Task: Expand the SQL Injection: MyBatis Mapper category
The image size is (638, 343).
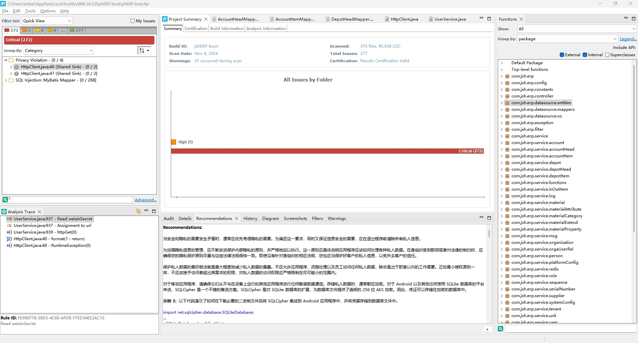Action: (x=6, y=80)
